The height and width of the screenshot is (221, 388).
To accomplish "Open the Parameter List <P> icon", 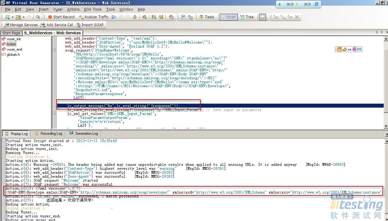I will pyautogui.click(x=183, y=17).
